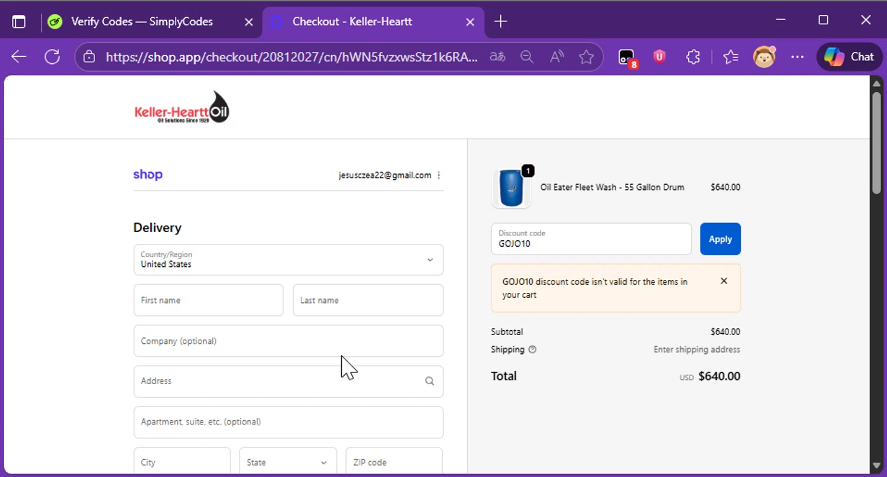
Task: Dismiss the GOJO10 invalid code message
Action: [724, 281]
